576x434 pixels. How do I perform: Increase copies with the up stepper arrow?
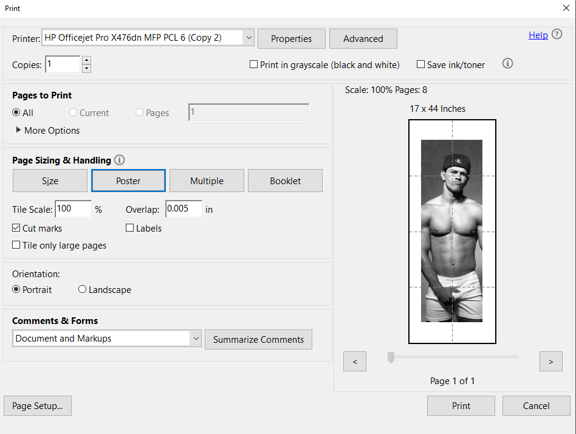pos(86,60)
